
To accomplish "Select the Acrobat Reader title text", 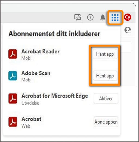I will 41,52.
